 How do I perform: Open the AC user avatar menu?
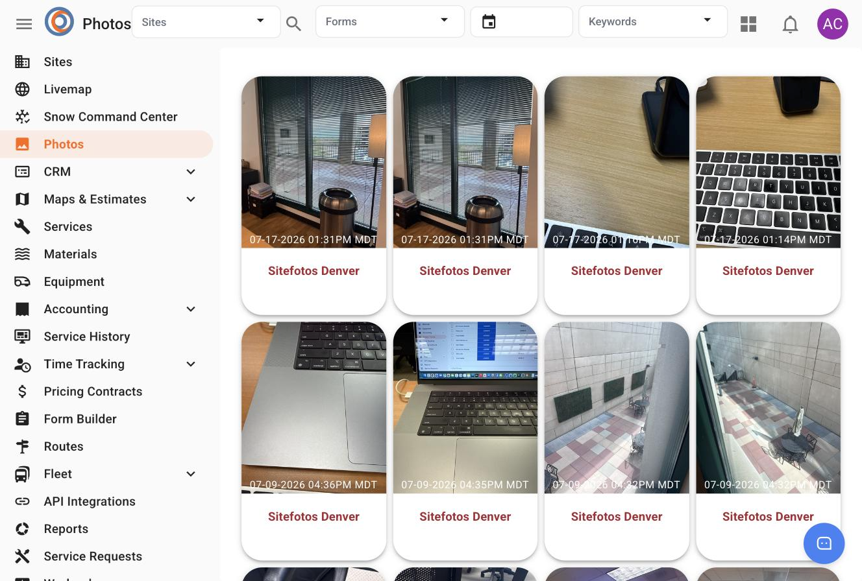click(x=833, y=24)
